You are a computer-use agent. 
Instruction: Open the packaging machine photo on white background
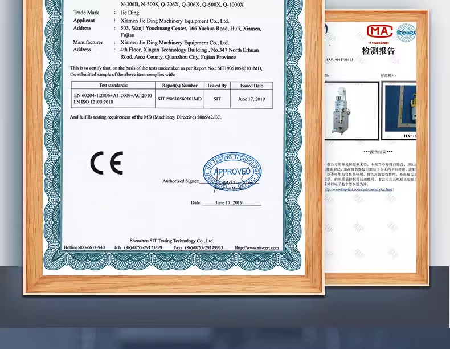coord(351,111)
